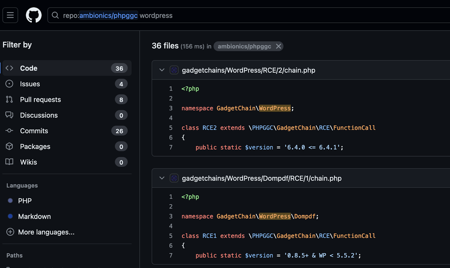The width and height of the screenshot is (450, 268).
Task: Click the repo icon beside Dompdf/RCE/1/chain.php
Action: point(174,178)
